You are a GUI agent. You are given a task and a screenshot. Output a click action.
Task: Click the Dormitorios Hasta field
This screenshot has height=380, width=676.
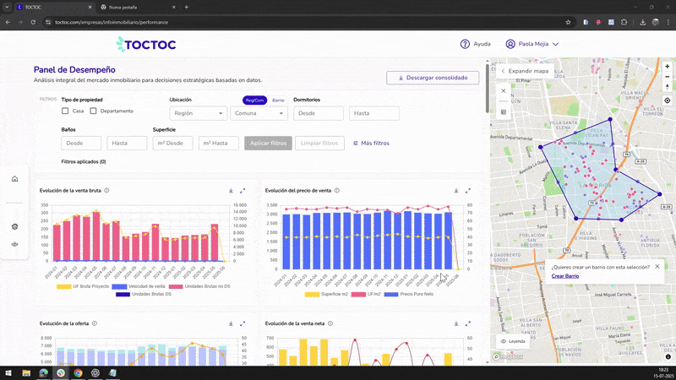[x=374, y=113]
